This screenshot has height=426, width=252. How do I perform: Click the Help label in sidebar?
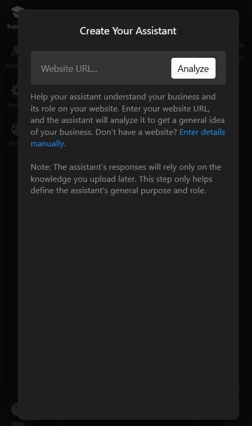tap(17, 423)
